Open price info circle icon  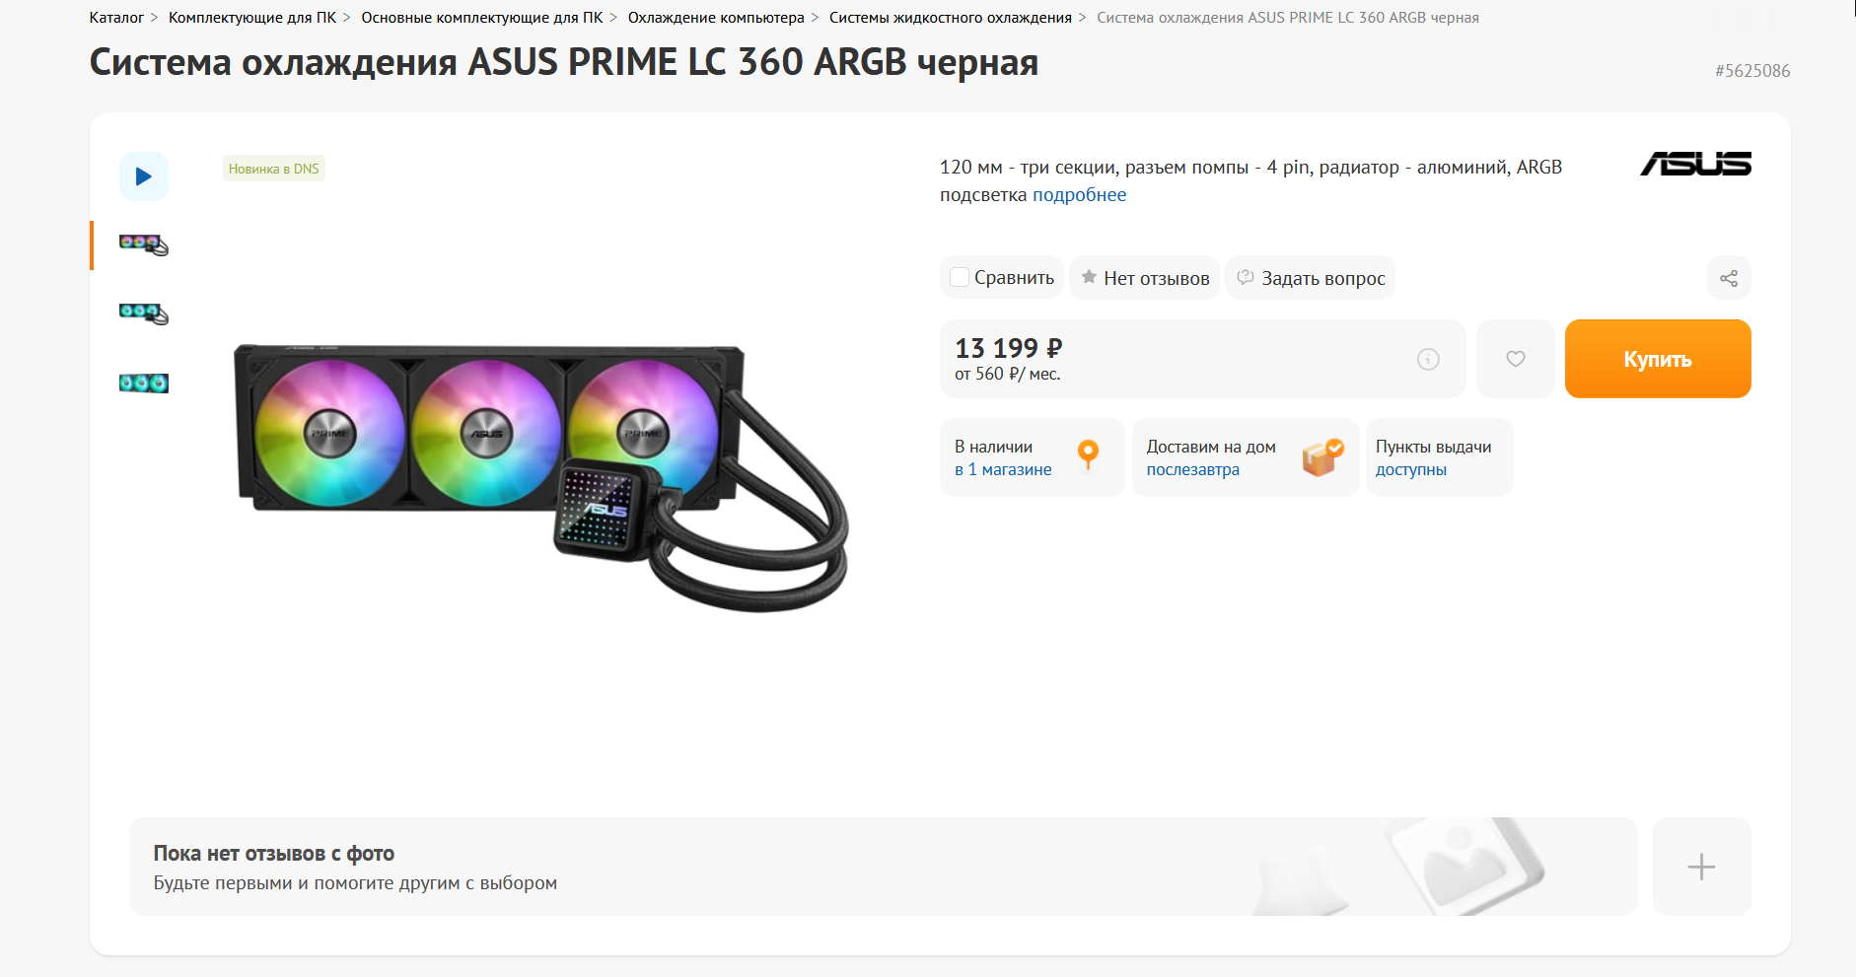1428,360
